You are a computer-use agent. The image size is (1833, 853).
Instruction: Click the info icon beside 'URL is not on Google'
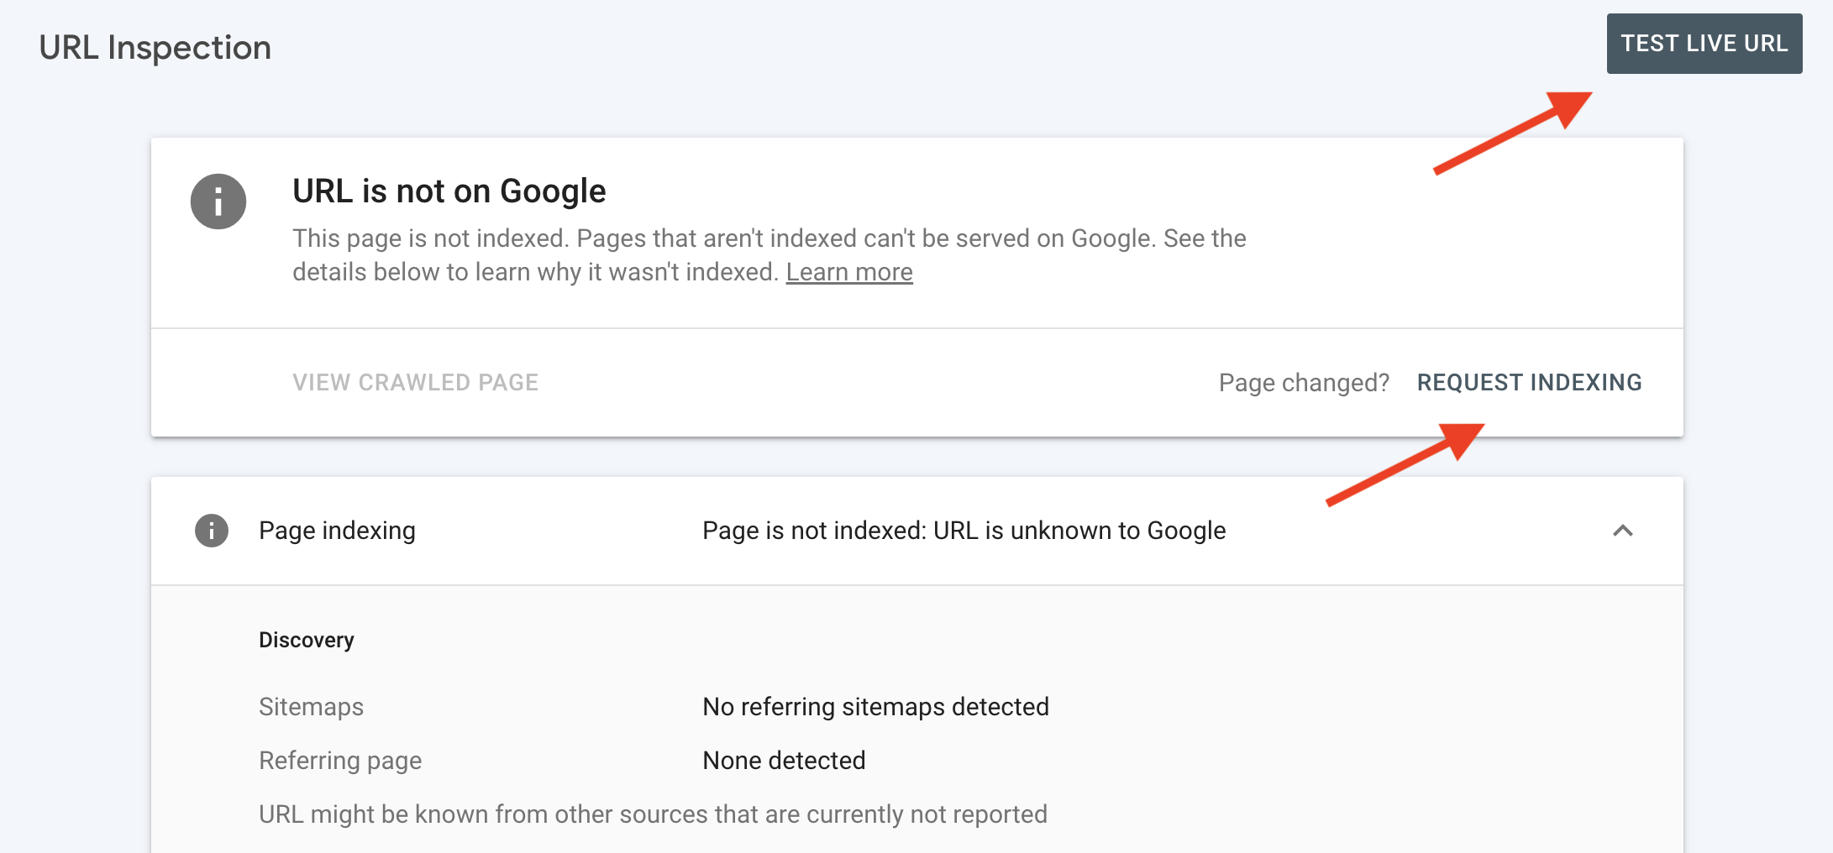pyautogui.click(x=218, y=201)
